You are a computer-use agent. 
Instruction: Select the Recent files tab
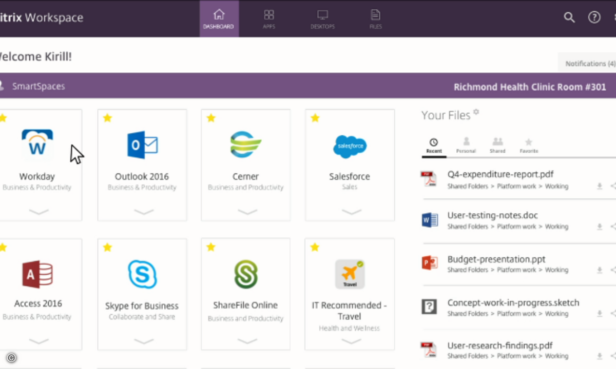434,146
